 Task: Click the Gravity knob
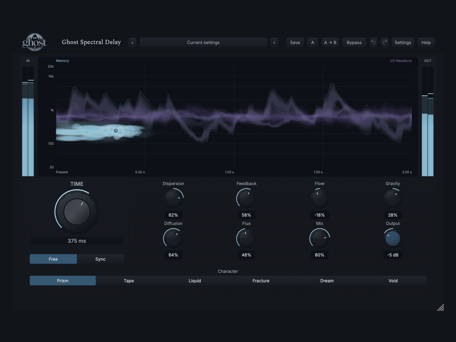(393, 199)
